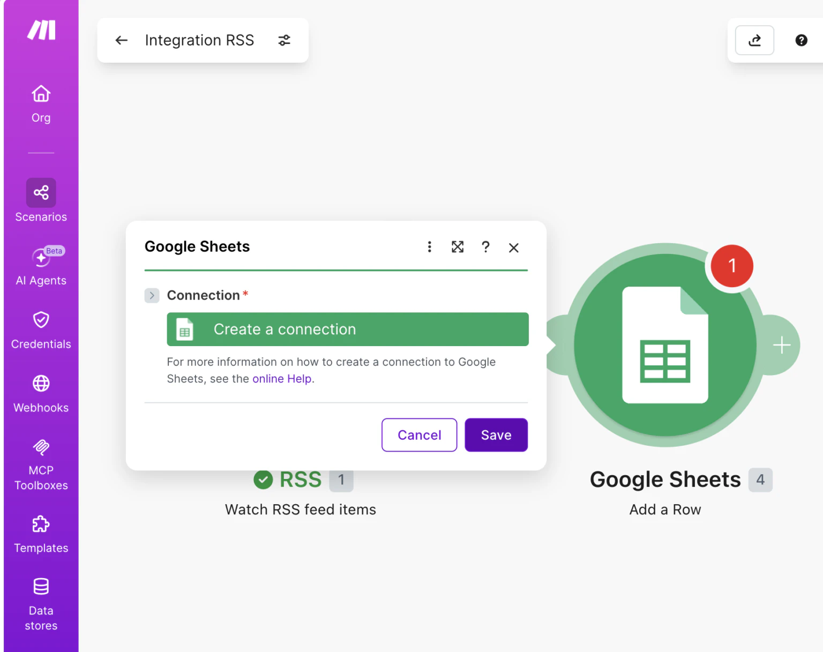Viewport: 823px width, 652px height.
Task: Click the Beta badge on AI Agents
Action: tap(54, 251)
